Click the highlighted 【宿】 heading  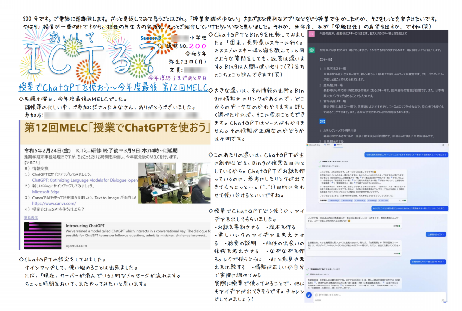[322, 121]
